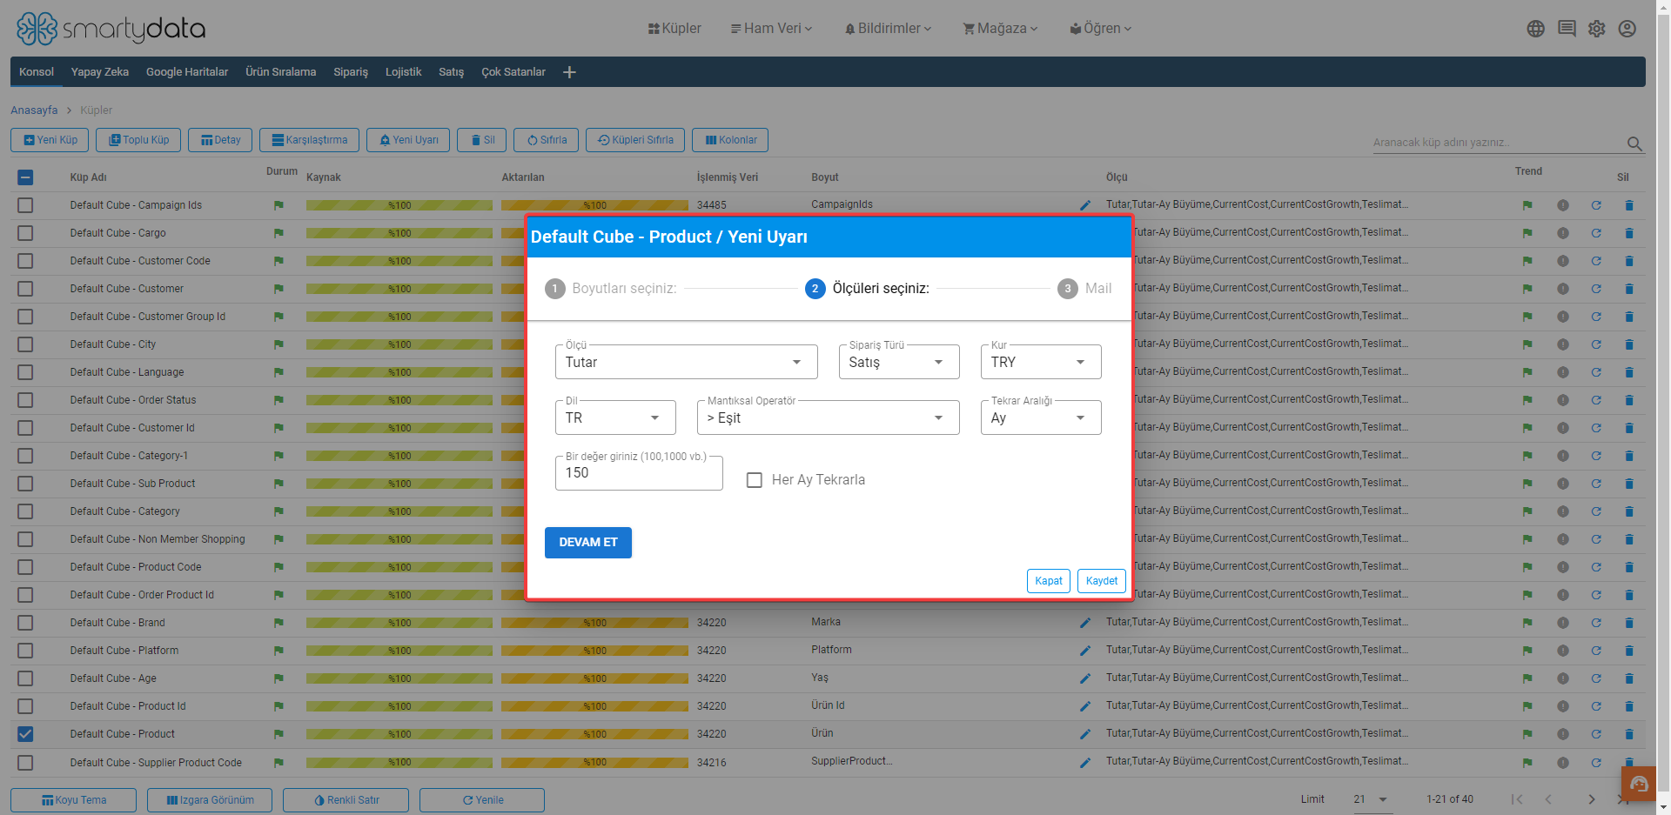Click the value input field showing 150
The height and width of the screenshot is (815, 1671).
639,473
